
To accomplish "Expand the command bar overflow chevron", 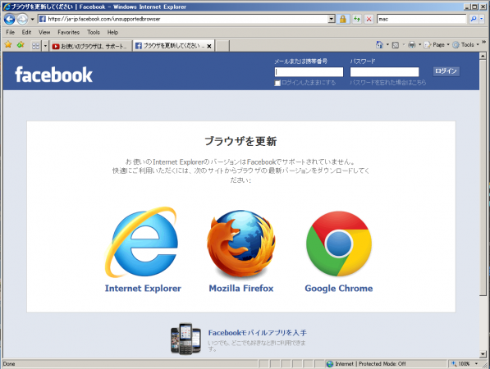I will coord(483,42).
